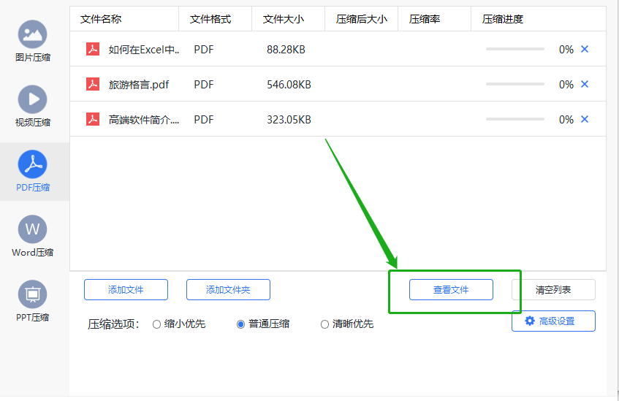Click progress bar of 旅游格言.pdf row
Image resolution: width=619 pixels, height=401 pixels.
point(515,84)
